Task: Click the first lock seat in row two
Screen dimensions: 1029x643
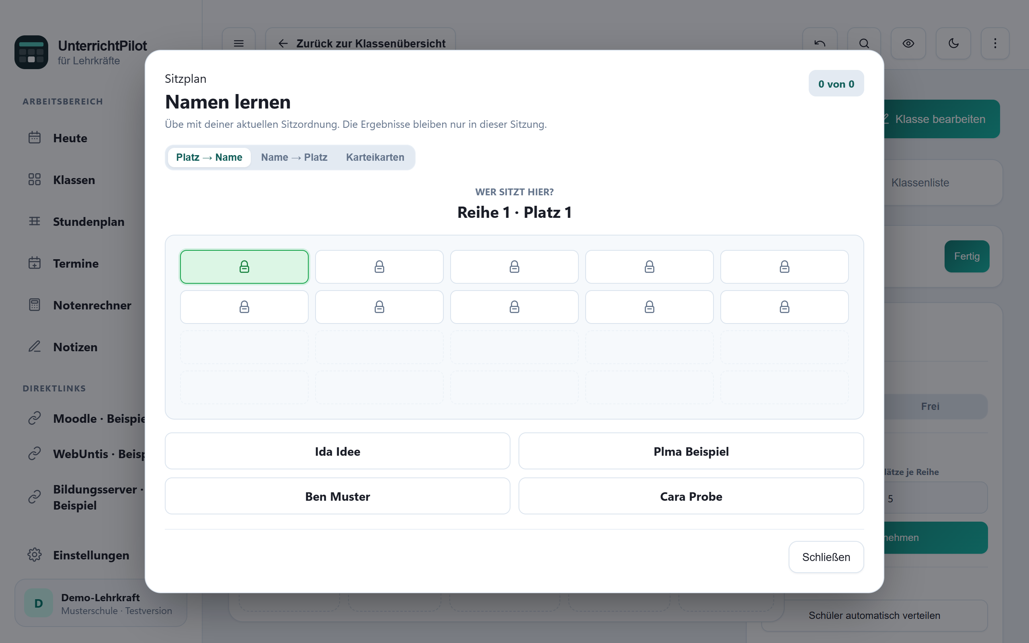Action: 244,307
